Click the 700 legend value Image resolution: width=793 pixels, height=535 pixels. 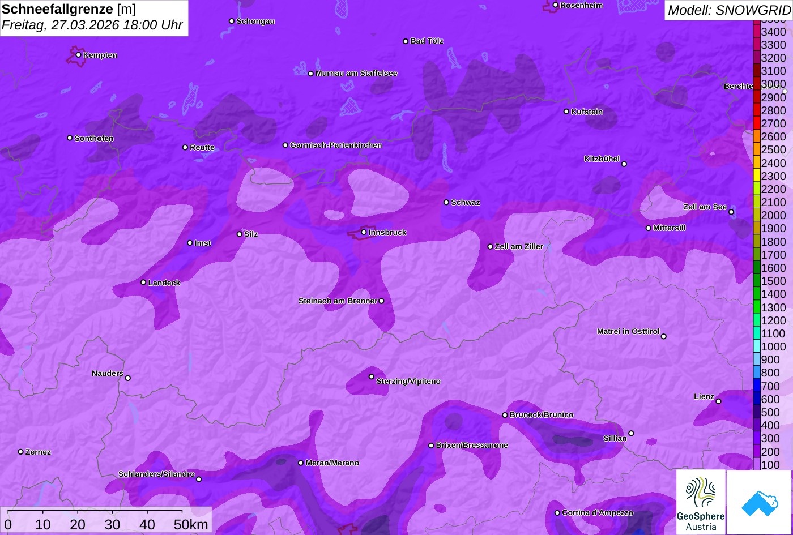click(770, 386)
